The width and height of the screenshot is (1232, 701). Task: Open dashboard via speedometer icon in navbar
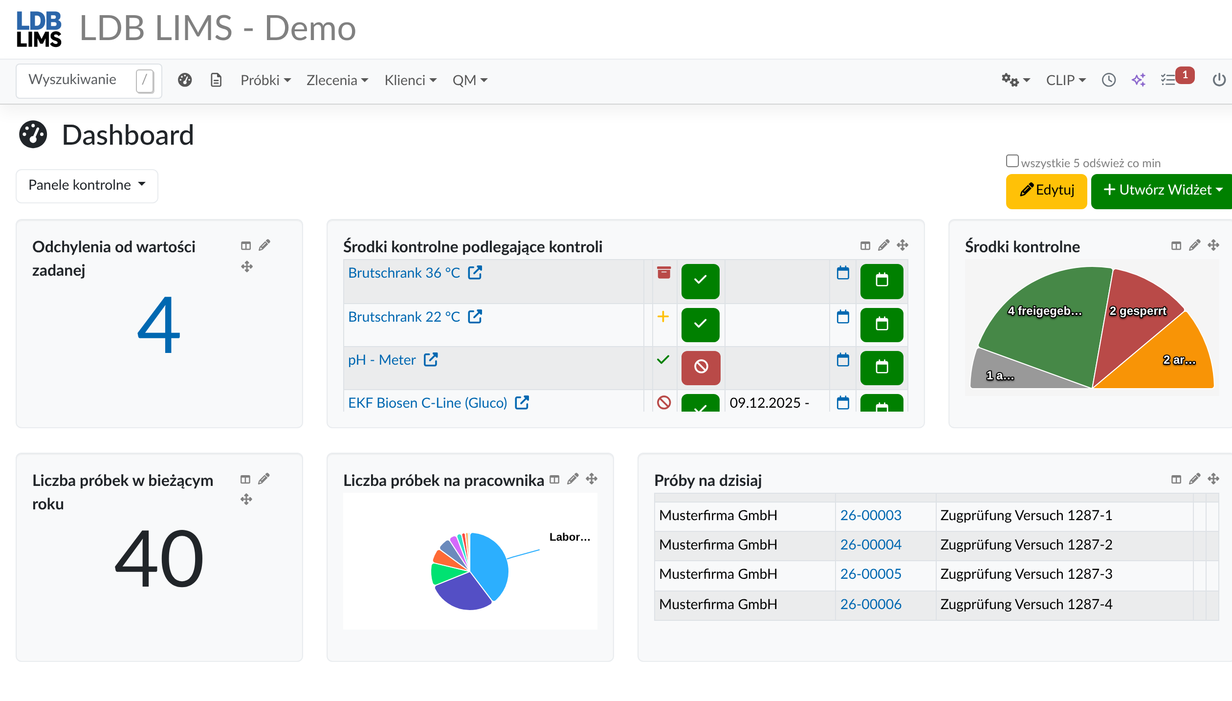185,80
